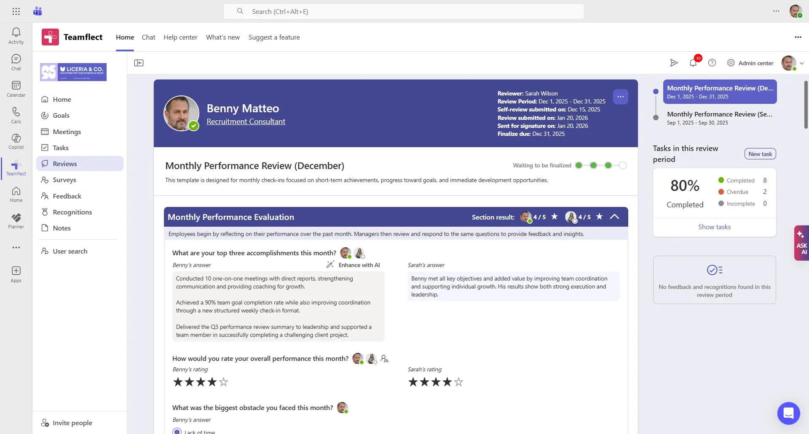This screenshot has width=809, height=434.
Task: Open Chat in the Teams rail
Action: tap(16, 62)
